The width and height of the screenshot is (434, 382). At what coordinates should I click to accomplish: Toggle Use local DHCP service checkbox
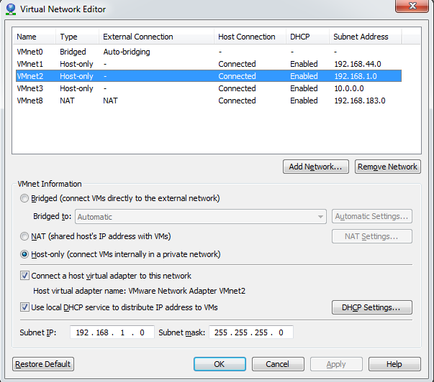coord(24,307)
